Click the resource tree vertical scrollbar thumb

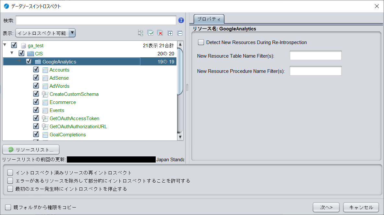(180, 71)
